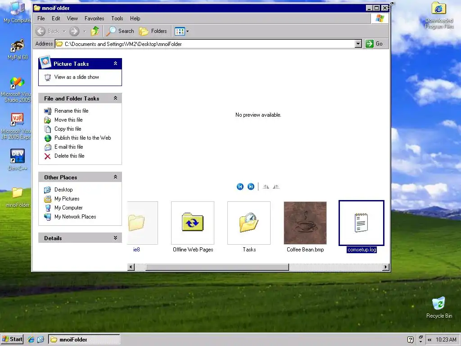Click the filmstrip scroll right arrow

pos(386,267)
